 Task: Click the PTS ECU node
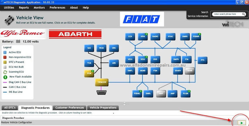tap(203, 60)
